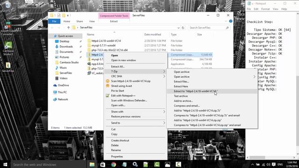Screen dimensions: 299x168
Task: Click Shred using Avast icon
Action: [107, 86]
